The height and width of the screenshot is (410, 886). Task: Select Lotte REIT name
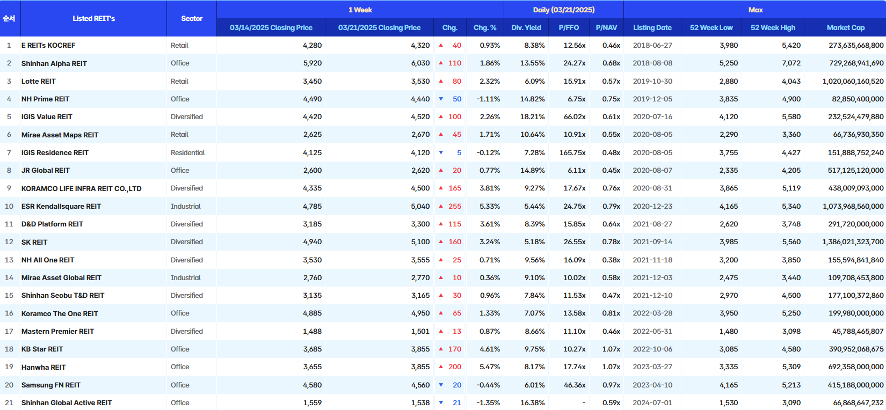point(39,81)
